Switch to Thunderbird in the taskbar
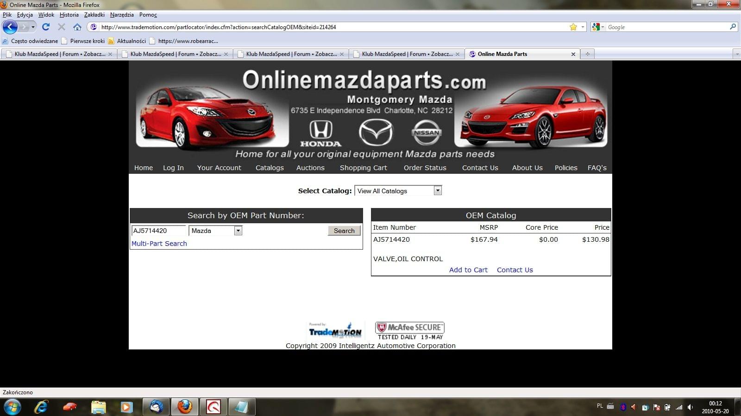Image resolution: width=741 pixels, height=416 pixels. (x=156, y=407)
